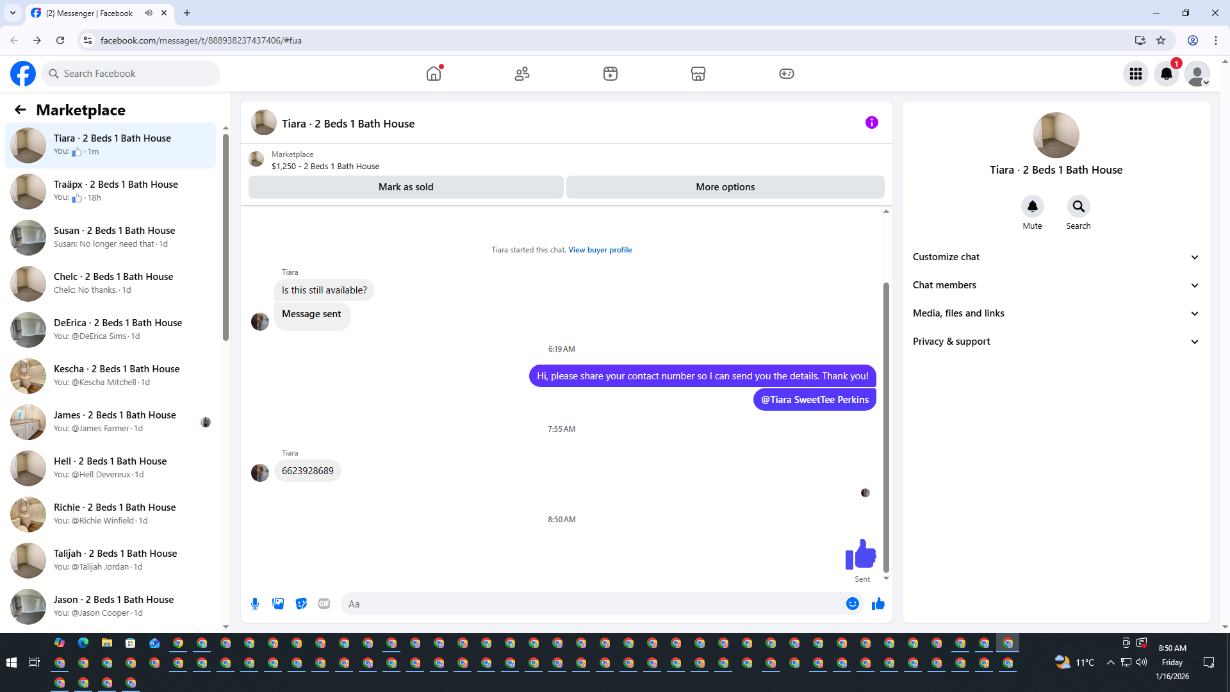Screen dimensions: 1230x692
Task: Click the Mark as sold button
Action: pyautogui.click(x=406, y=187)
